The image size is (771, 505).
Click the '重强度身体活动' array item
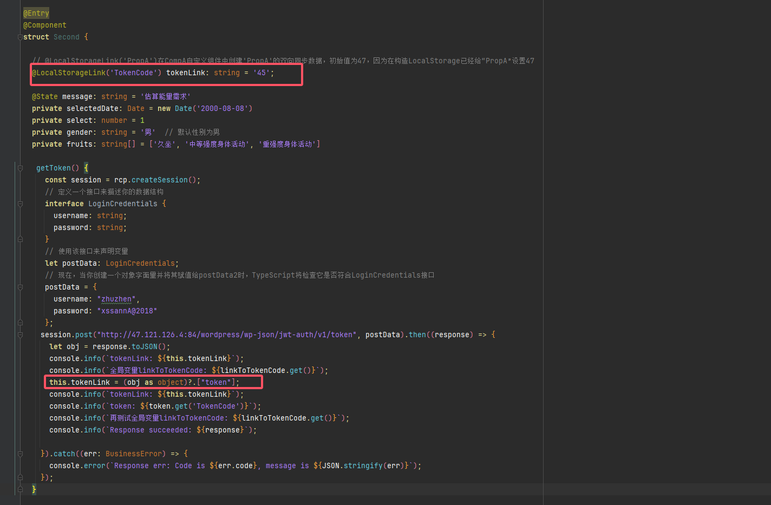coord(287,144)
